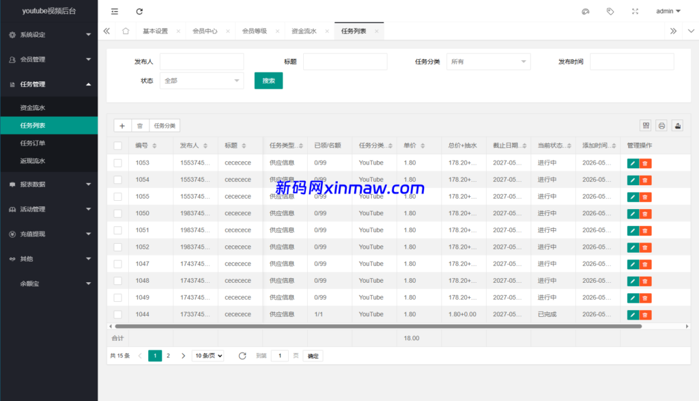
Task: Switch to the 会员中心 tab
Action: click(205, 31)
